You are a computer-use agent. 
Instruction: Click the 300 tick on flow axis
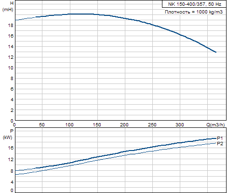tap(179, 125)
